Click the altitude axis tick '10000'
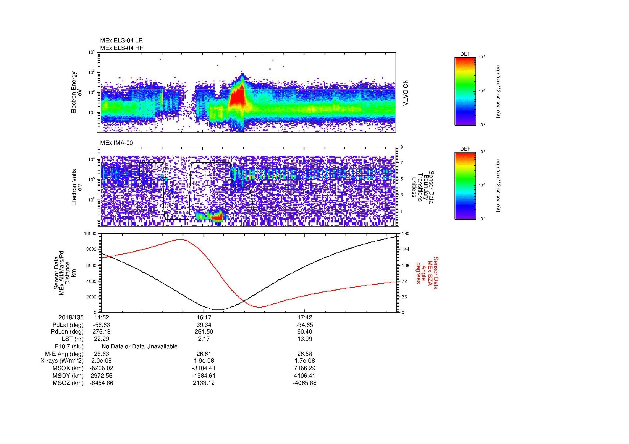This screenshot has width=629, height=444. (x=91, y=234)
